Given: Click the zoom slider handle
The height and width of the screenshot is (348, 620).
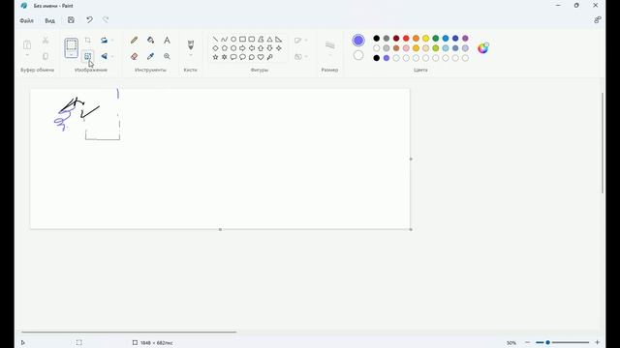Looking at the screenshot, I should tap(547, 342).
